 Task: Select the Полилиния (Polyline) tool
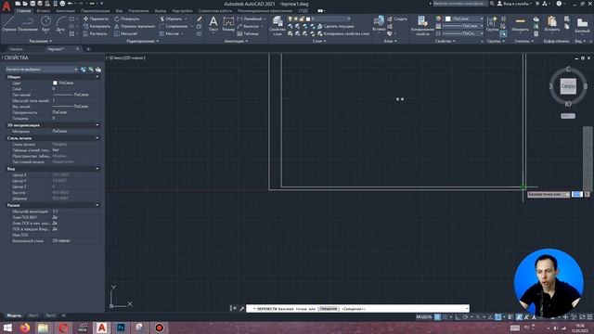pos(27,23)
